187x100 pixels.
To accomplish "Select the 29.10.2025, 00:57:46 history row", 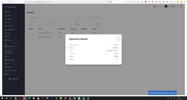I will 64,33.
